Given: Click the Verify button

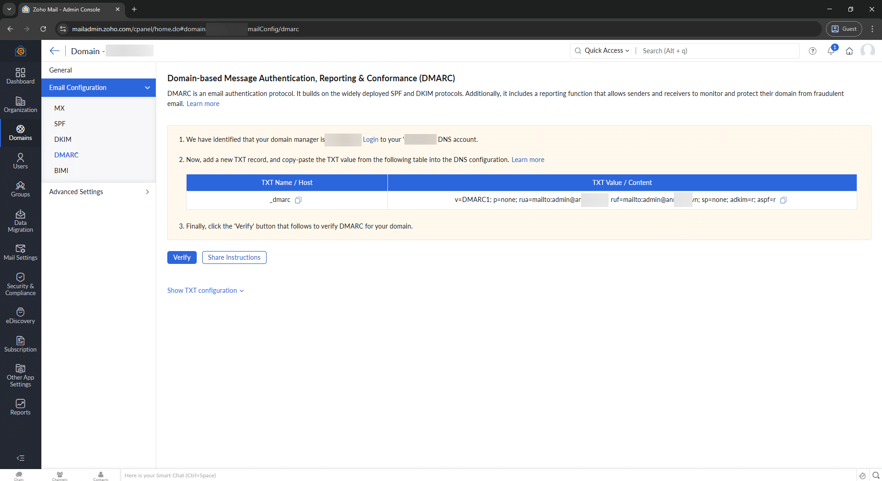Looking at the screenshot, I should click(182, 257).
